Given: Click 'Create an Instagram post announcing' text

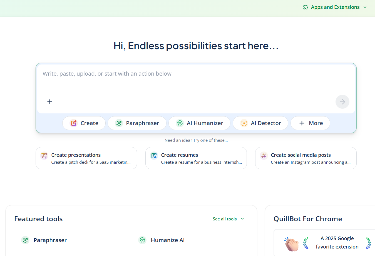Looking at the screenshot, I should (x=311, y=162).
